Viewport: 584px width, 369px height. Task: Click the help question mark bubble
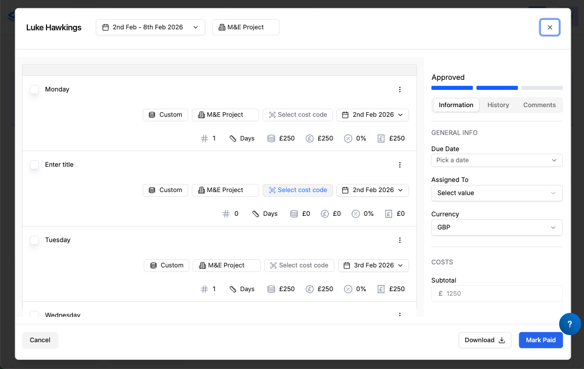[x=569, y=324]
